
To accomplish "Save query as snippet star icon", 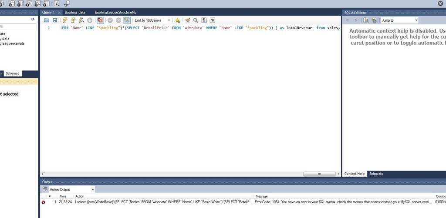I will [178, 20].
